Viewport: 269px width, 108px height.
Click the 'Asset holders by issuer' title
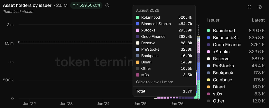(27, 5)
